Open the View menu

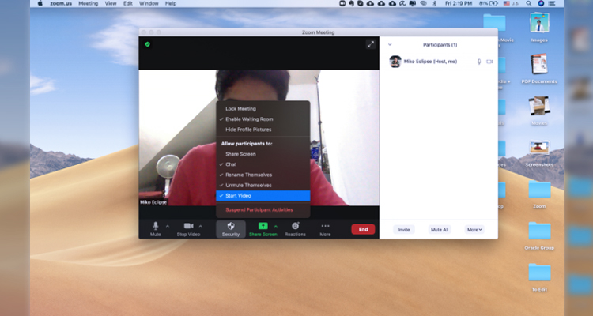click(x=111, y=3)
